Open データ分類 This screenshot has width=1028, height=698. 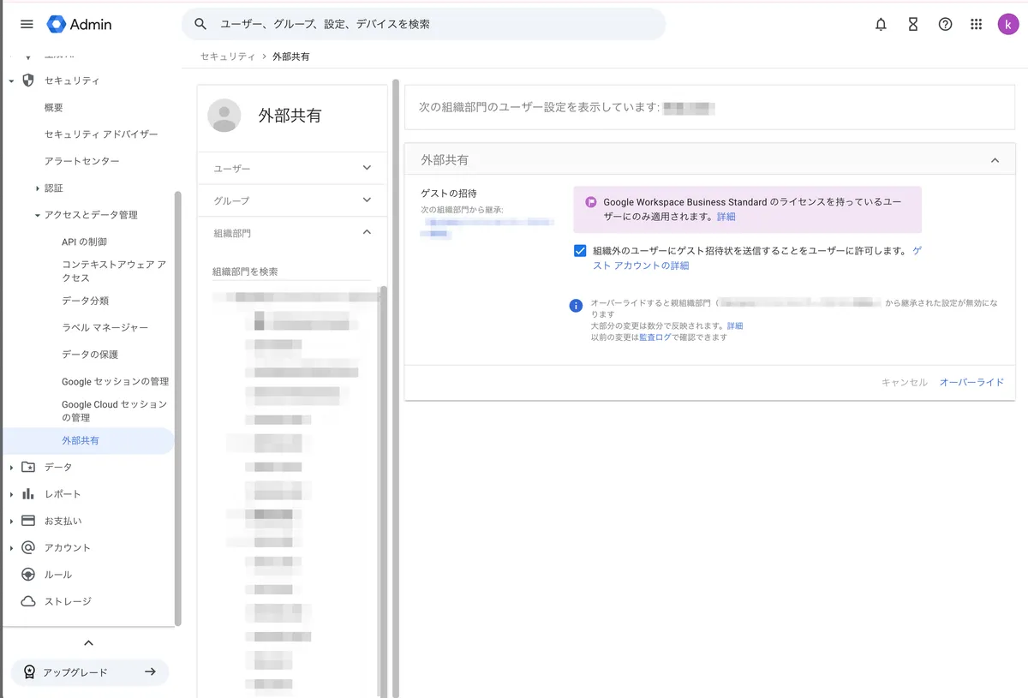click(x=85, y=301)
